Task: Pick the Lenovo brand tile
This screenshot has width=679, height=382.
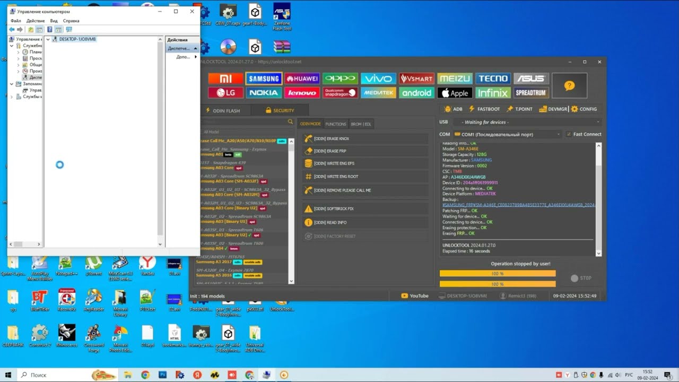Action: pyautogui.click(x=302, y=93)
